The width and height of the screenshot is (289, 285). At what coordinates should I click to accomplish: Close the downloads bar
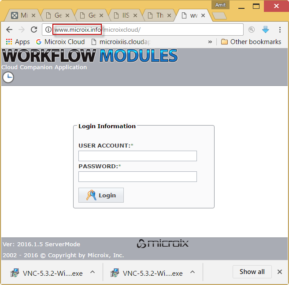(279, 272)
